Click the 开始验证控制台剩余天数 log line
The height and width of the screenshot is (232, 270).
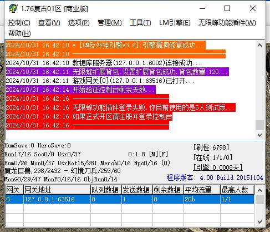coord(81,90)
